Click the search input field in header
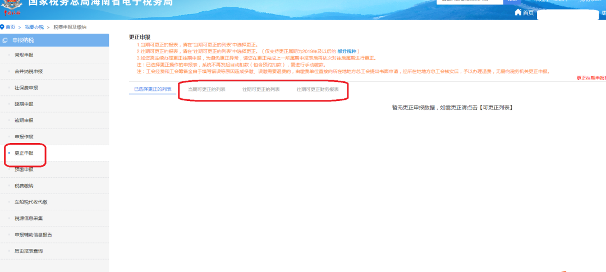Image resolution: width=606 pixels, height=272 pixels. pyautogui.click(x=470, y=2)
